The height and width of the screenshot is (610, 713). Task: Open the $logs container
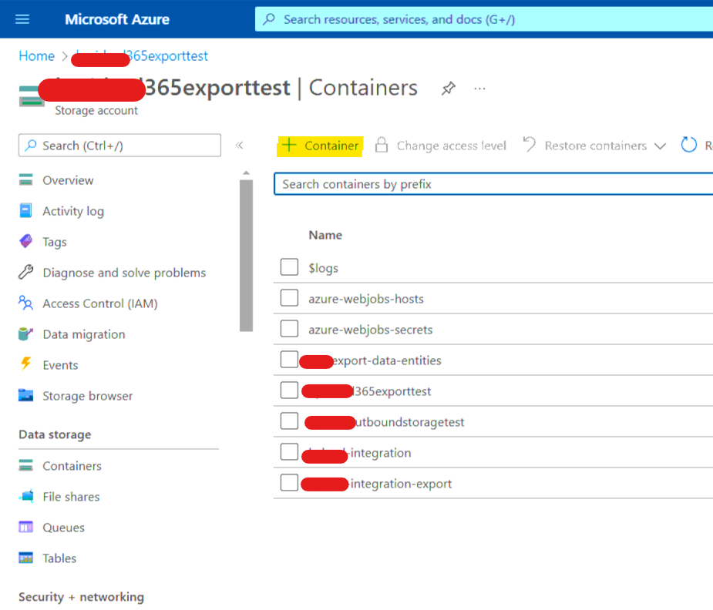[323, 268]
